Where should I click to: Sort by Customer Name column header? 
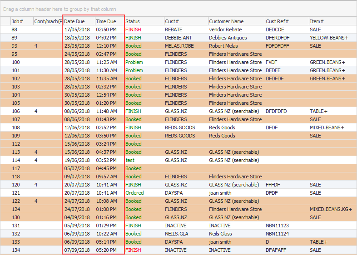[236, 21]
